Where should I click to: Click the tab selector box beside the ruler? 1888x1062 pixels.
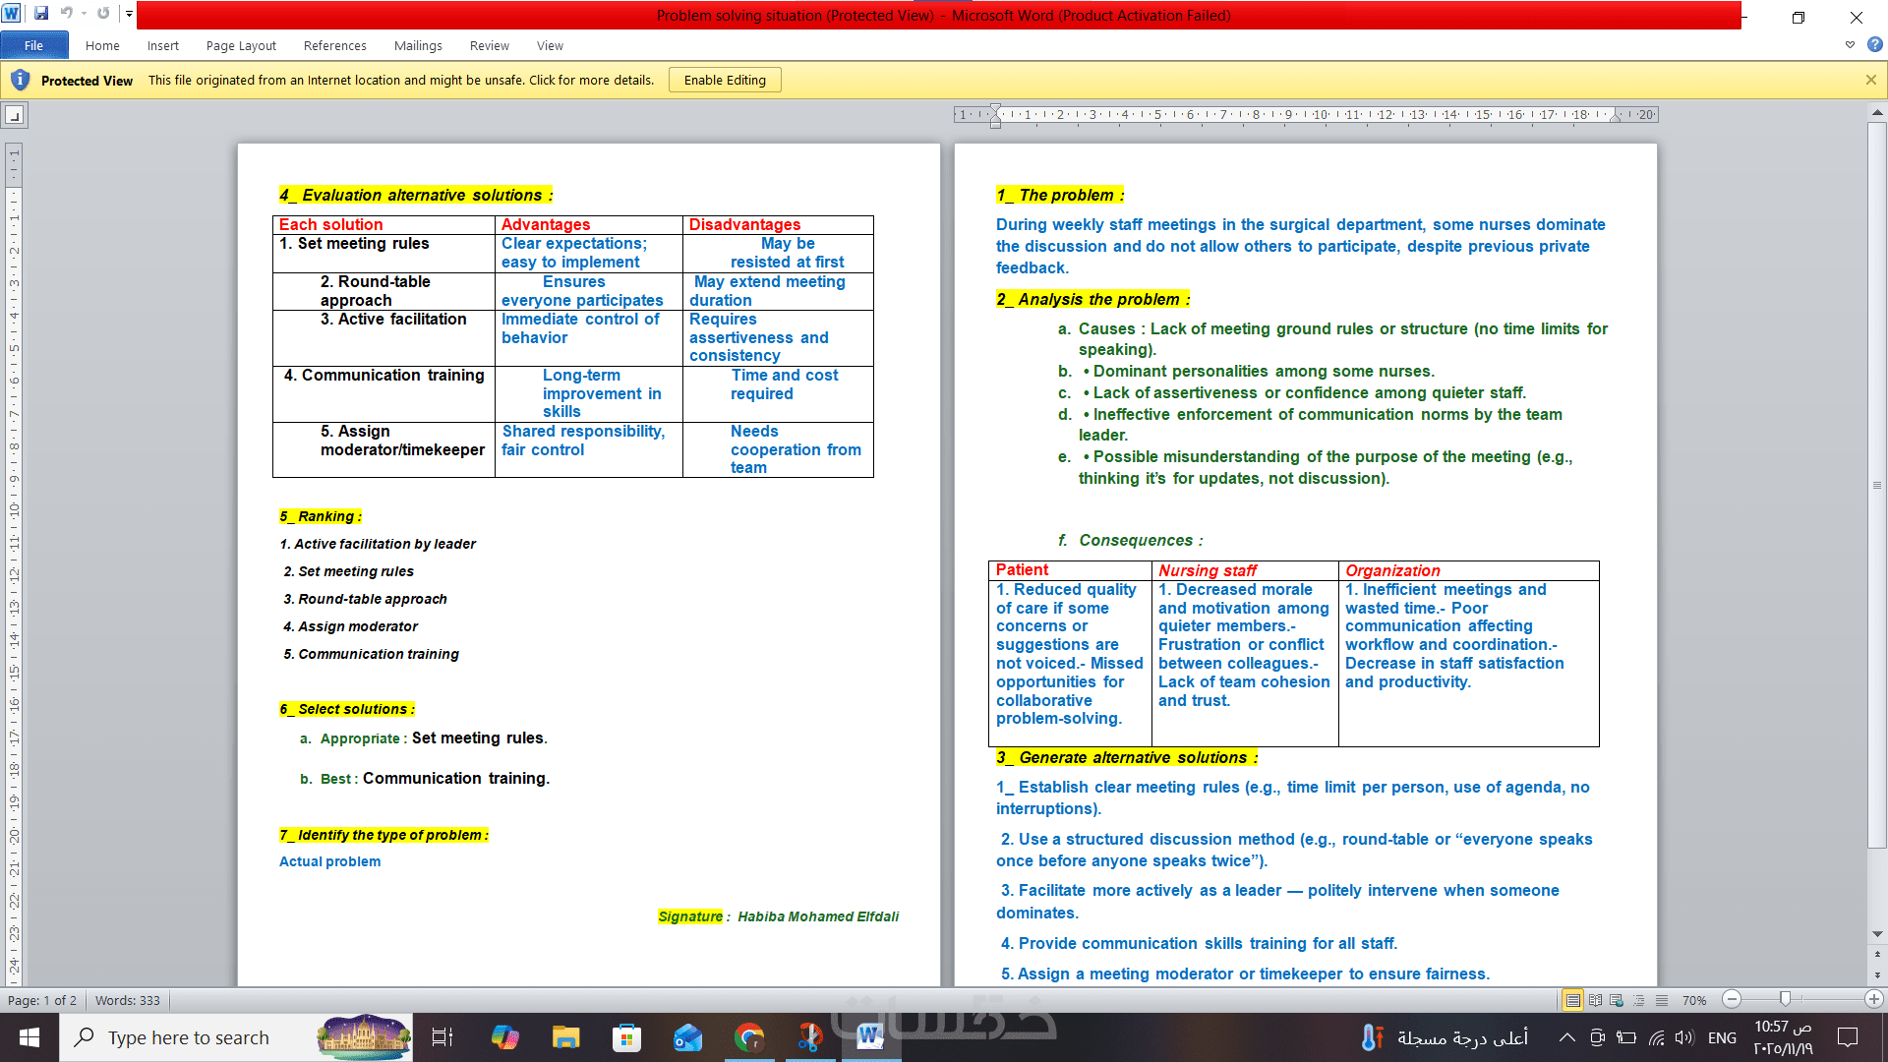point(14,116)
